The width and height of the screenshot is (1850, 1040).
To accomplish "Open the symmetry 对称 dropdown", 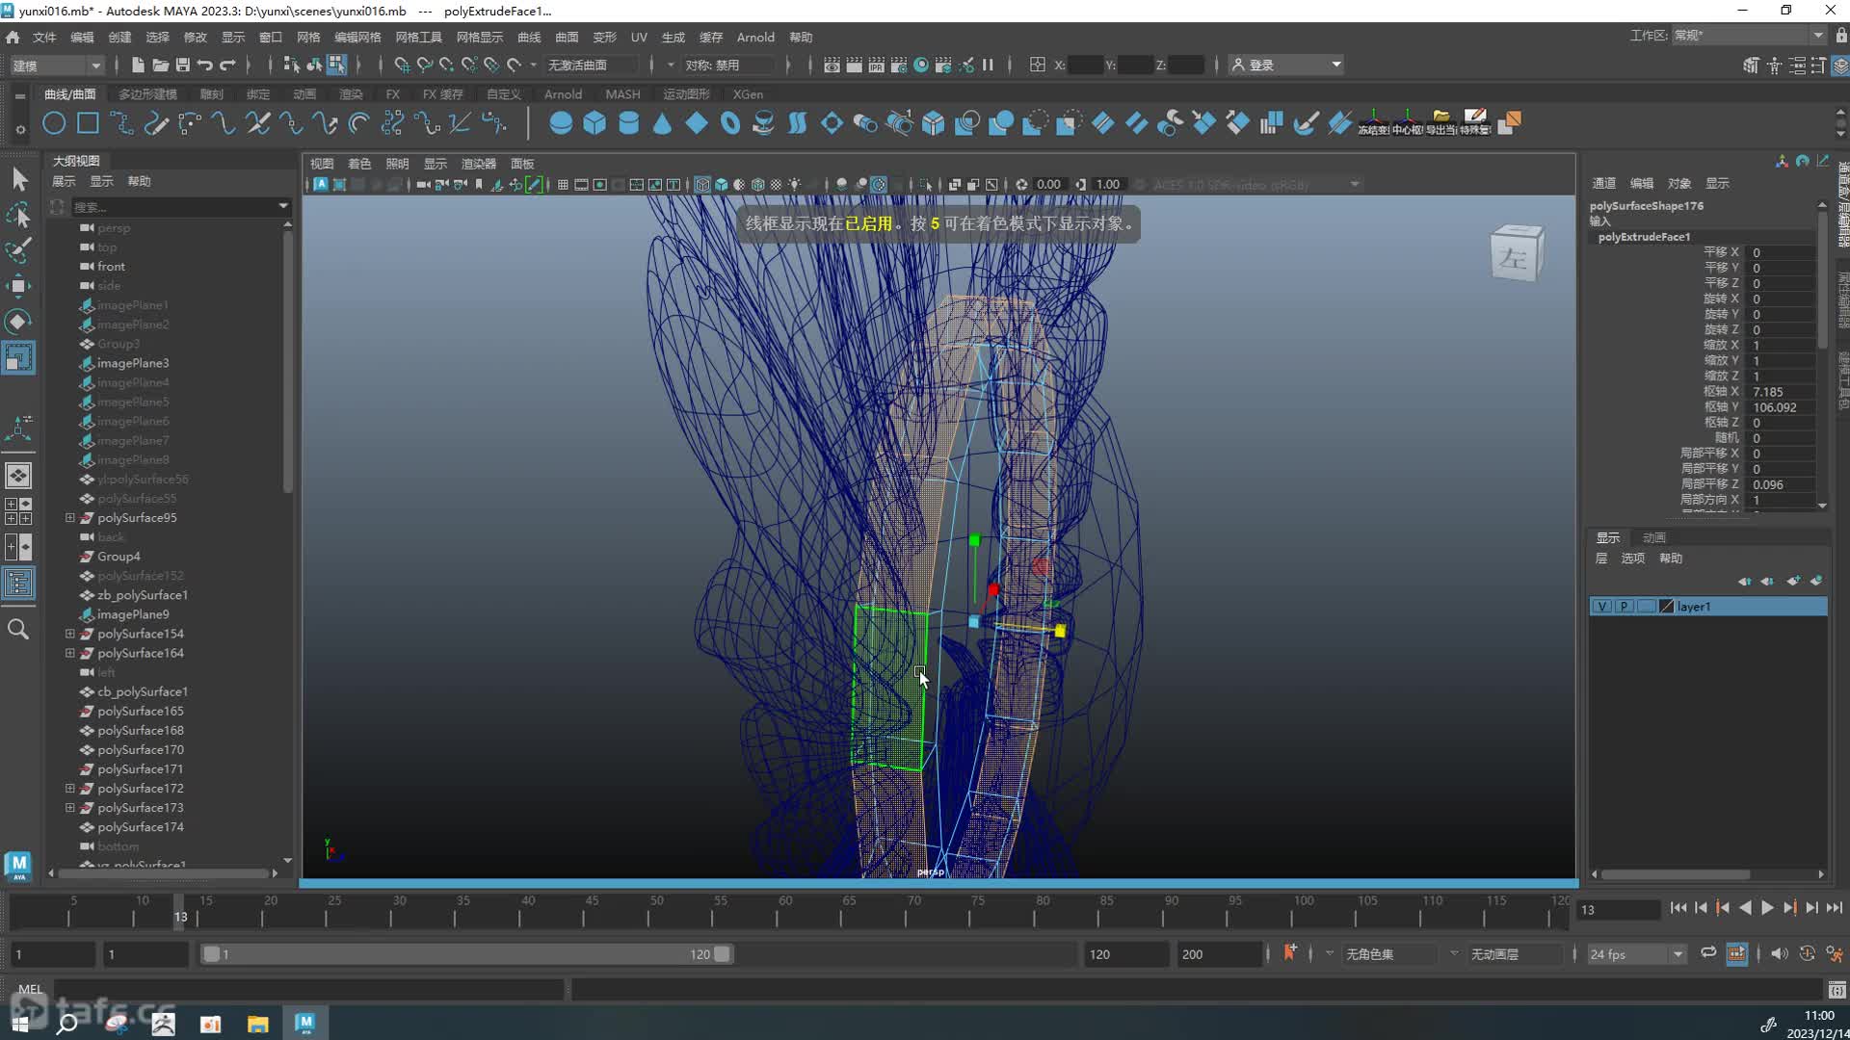I will pyautogui.click(x=727, y=65).
